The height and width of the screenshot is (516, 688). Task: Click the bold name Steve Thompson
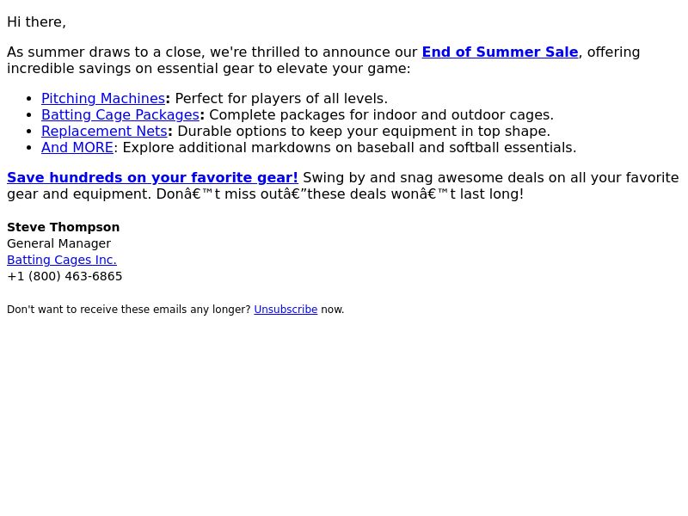coord(63,227)
